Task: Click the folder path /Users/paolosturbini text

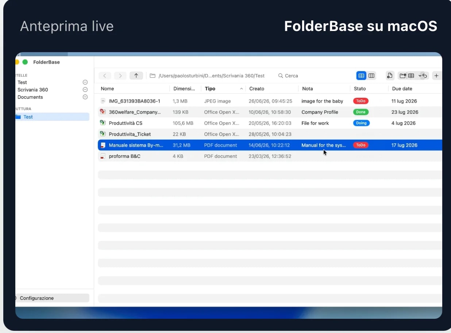Action: point(212,76)
